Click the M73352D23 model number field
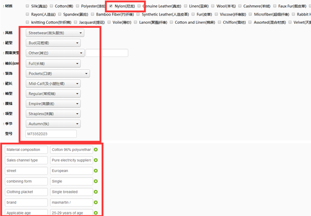 pos(51,134)
